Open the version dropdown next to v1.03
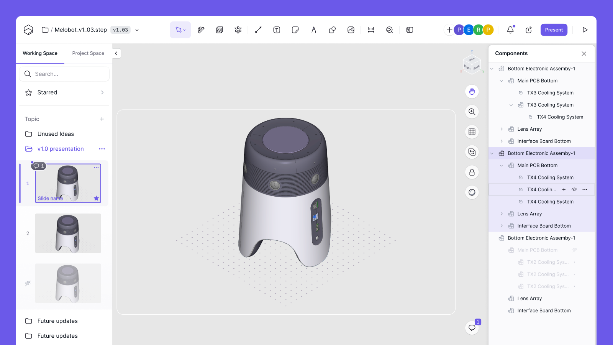Screen dimensions: 613x345 coord(137,30)
